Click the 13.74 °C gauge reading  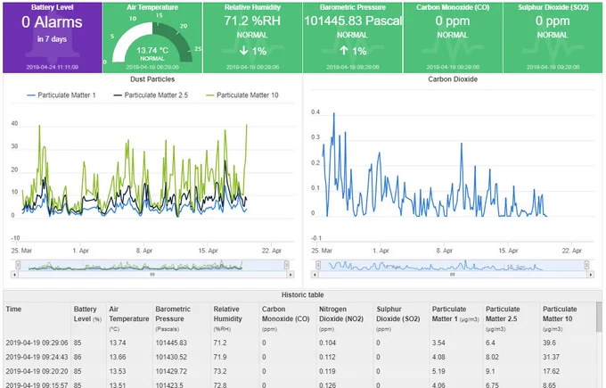tap(152, 50)
